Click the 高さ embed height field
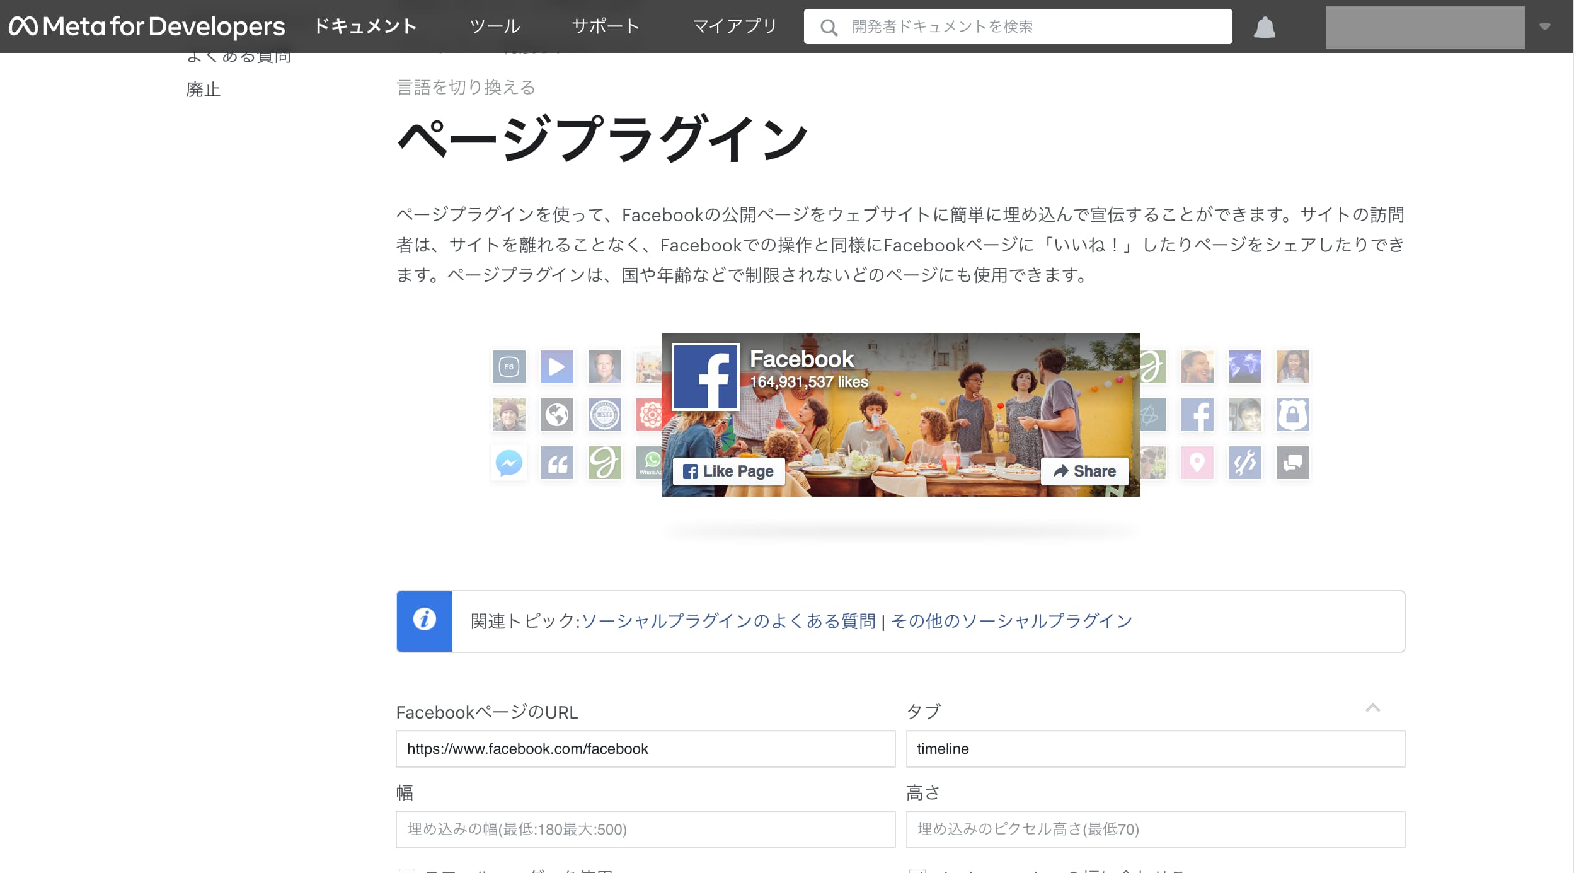Screen dimensions: 1574x873 pyautogui.click(x=1156, y=830)
